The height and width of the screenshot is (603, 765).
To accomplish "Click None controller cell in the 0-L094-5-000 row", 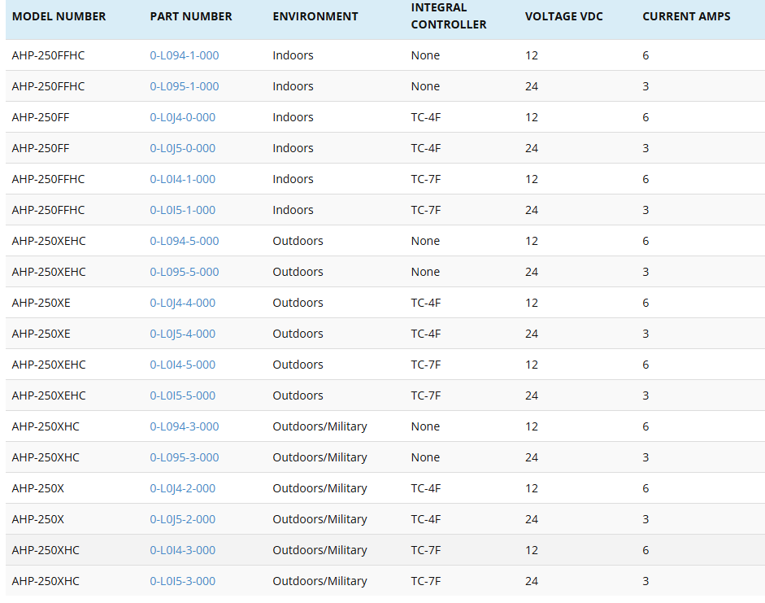I will point(425,241).
